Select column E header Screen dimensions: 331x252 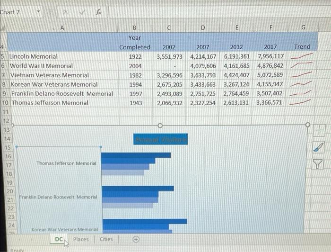(236, 27)
